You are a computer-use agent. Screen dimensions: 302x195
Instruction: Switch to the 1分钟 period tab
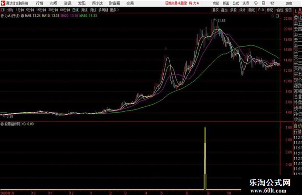(19, 10)
